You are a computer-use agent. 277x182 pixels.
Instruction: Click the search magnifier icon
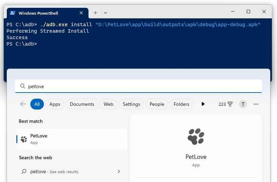23,86
